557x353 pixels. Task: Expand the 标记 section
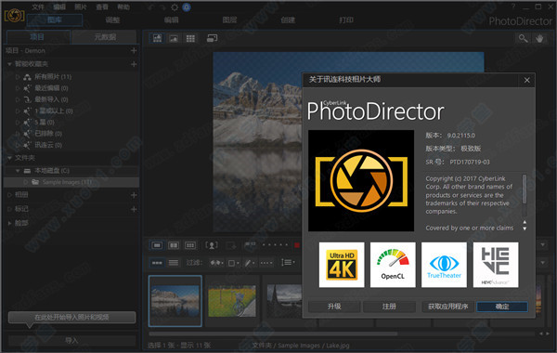coord(9,209)
